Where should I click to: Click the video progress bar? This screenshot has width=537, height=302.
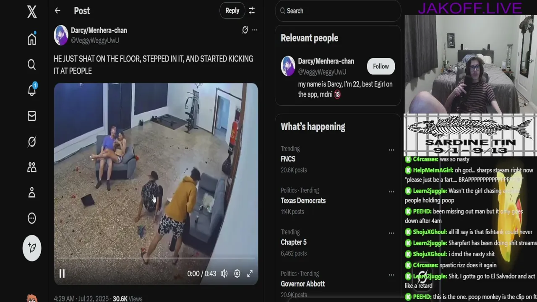click(156, 258)
